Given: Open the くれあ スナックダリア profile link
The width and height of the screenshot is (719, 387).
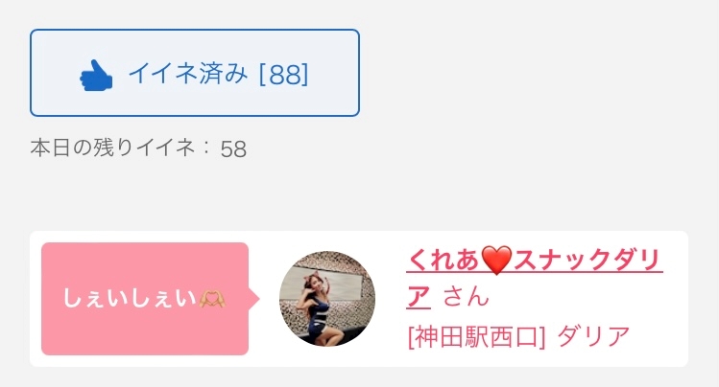Looking at the screenshot, I should coord(534,278).
